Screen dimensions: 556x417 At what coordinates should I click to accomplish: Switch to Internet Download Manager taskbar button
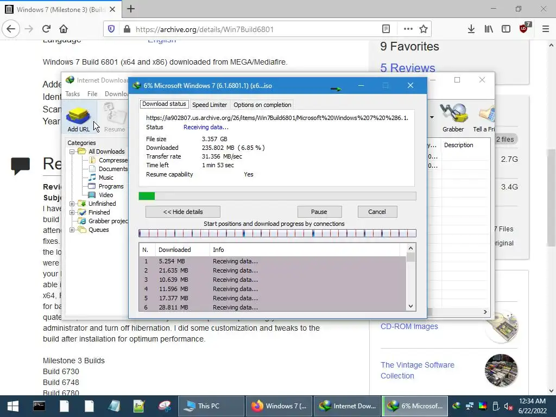pos(347,406)
